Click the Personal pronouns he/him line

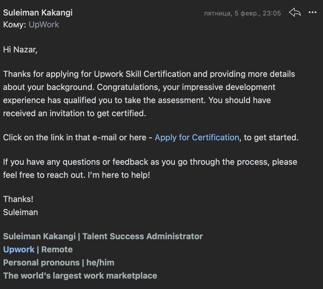pos(59,263)
